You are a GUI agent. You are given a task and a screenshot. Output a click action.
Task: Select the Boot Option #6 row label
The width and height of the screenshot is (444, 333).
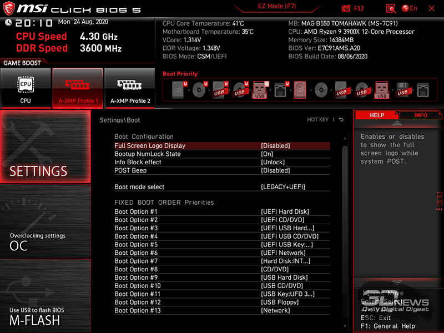(x=136, y=253)
